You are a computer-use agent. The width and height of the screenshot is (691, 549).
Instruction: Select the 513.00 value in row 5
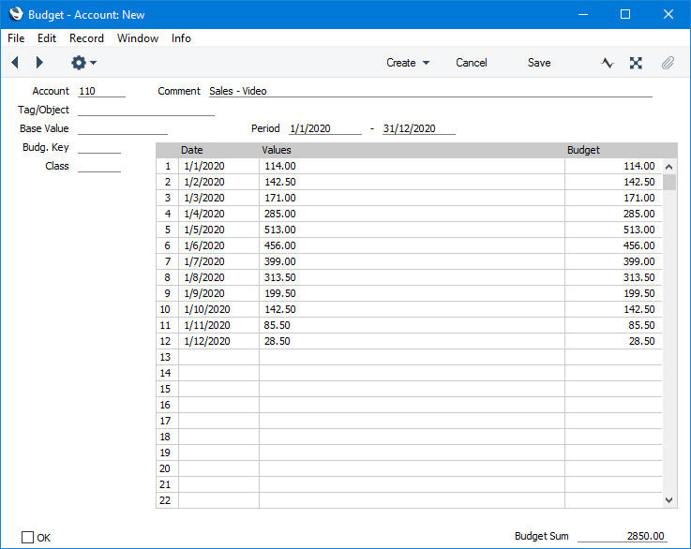[280, 230]
